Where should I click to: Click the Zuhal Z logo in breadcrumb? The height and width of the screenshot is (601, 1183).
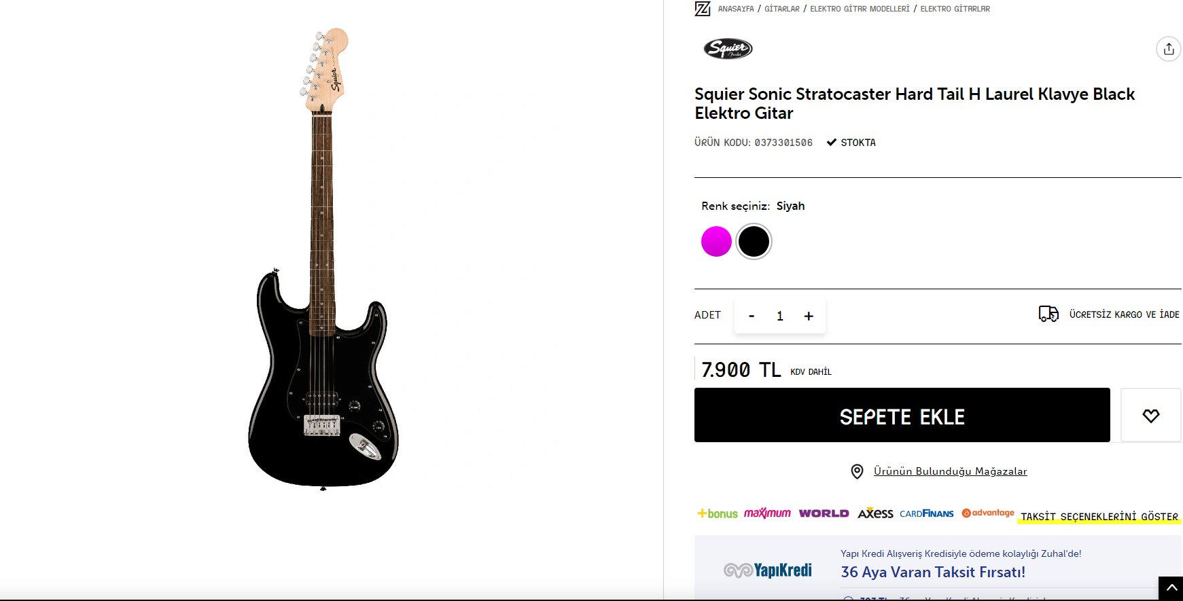tap(703, 9)
